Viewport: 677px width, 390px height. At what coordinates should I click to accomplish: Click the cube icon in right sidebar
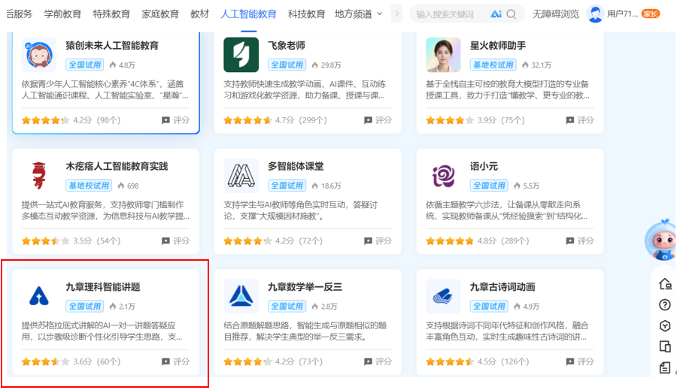pos(665,325)
